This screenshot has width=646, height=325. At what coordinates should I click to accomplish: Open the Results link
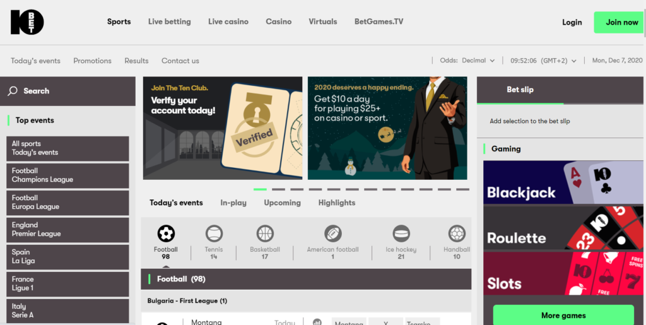coord(136,61)
